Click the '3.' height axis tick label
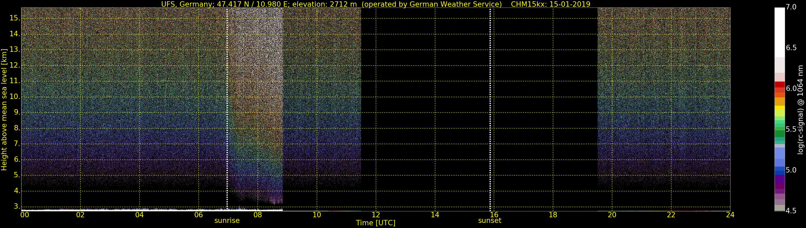The height and width of the screenshot is (228, 806). click(x=17, y=207)
